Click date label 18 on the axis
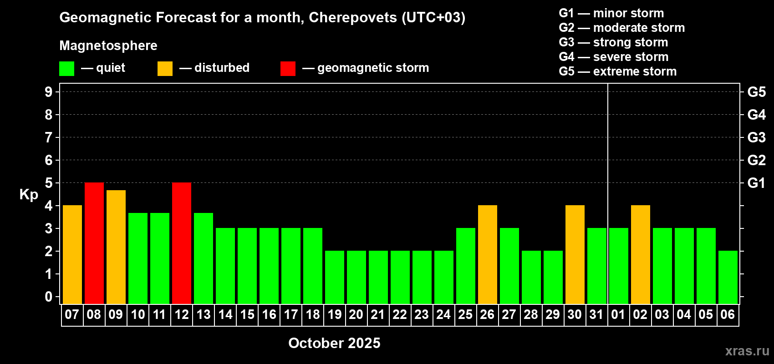Image resolution: width=774 pixels, height=364 pixels. [x=313, y=314]
